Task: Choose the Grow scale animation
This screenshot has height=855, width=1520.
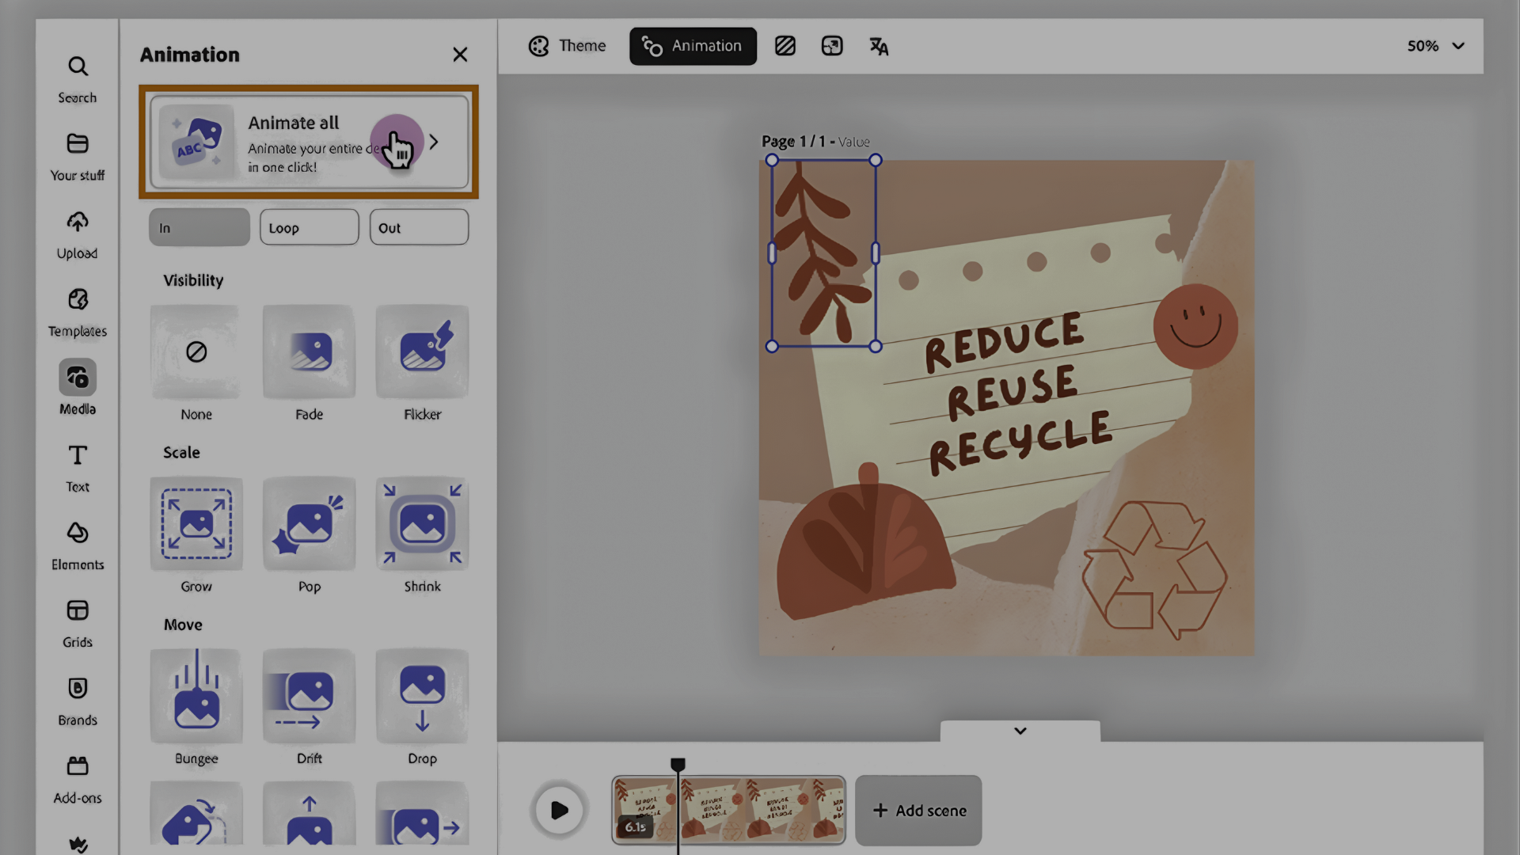Action: click(x=196, y=524)
